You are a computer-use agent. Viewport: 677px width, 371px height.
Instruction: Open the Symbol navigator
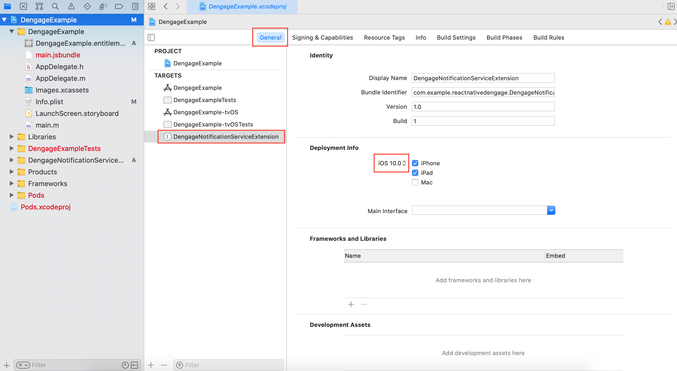pyautogui.click(x=39, y=6)
